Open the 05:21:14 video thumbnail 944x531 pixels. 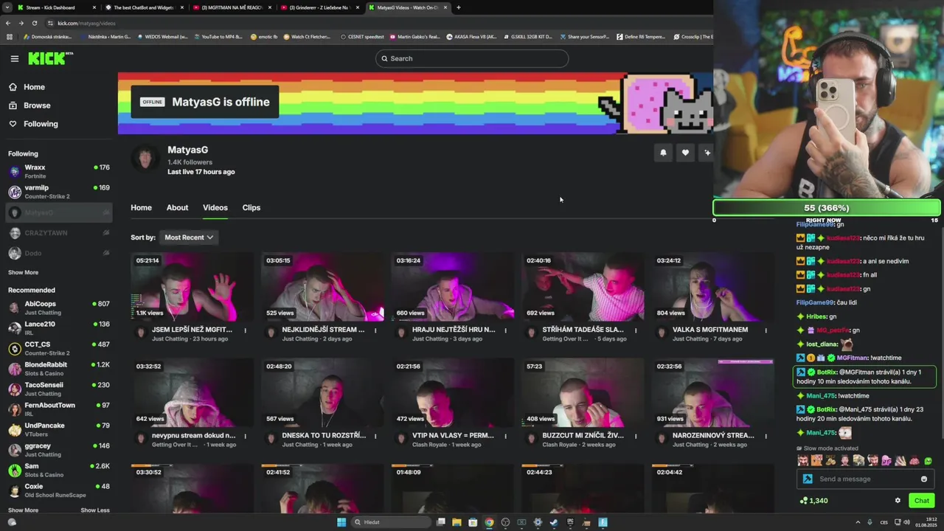coord(192,287)
